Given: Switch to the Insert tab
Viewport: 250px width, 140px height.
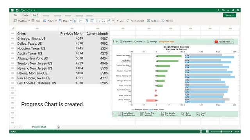Looking at the screenshot, I should (36, 15).
